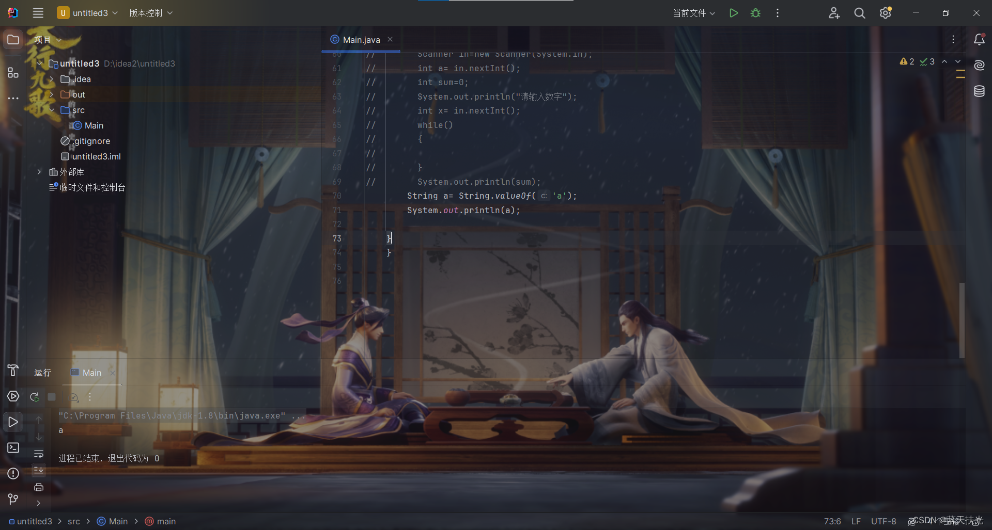The width and height of the screenshot is (992, 530).
Task: Open IDE settings gear
Action: click(x=885, y=13)
